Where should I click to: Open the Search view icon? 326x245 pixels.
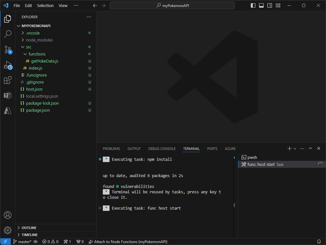pyautogui.click(x=8, y=34)
